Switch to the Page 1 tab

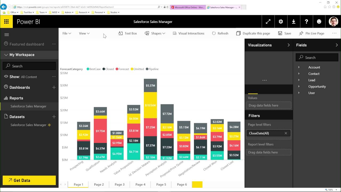[x=78, y=185]
